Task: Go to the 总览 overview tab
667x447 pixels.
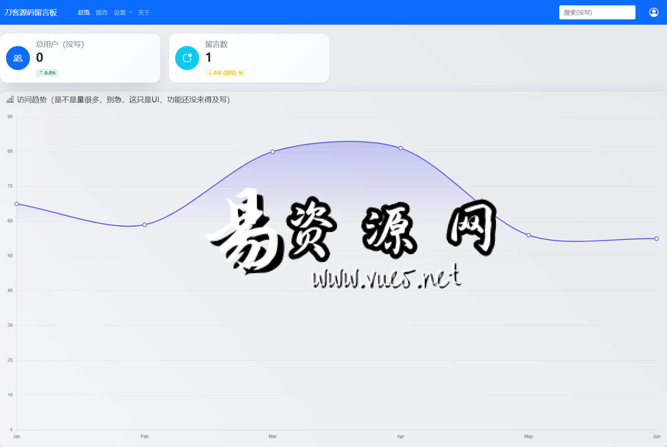Action: [x=83, y=12]
